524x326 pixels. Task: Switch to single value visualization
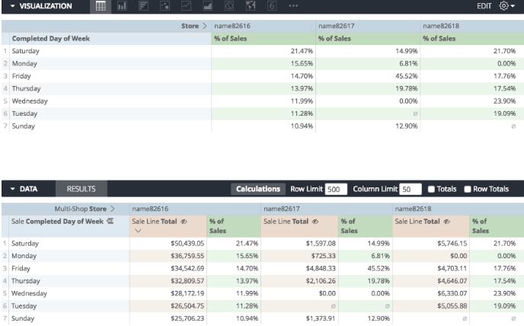click(x=272, y=6)
